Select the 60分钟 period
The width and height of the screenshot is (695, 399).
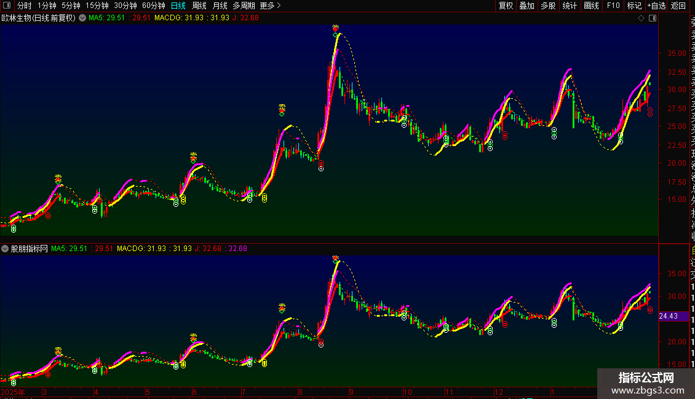154,6
